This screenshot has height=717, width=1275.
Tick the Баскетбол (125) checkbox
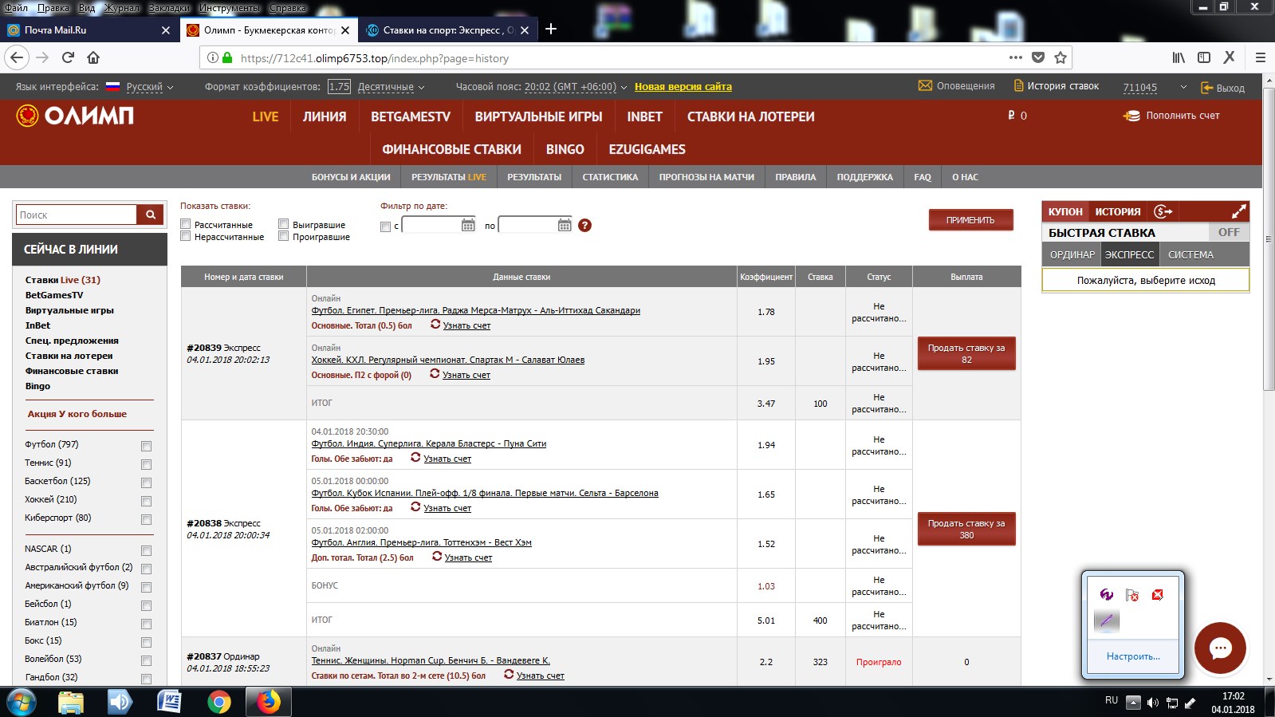coord(146,483)
